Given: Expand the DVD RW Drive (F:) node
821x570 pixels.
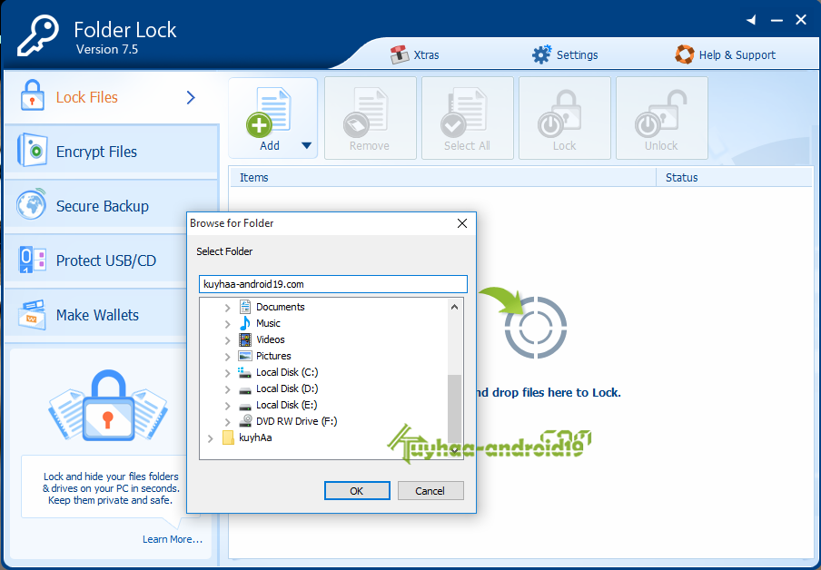Looking at the screenshot, I should tap(227, 422).
